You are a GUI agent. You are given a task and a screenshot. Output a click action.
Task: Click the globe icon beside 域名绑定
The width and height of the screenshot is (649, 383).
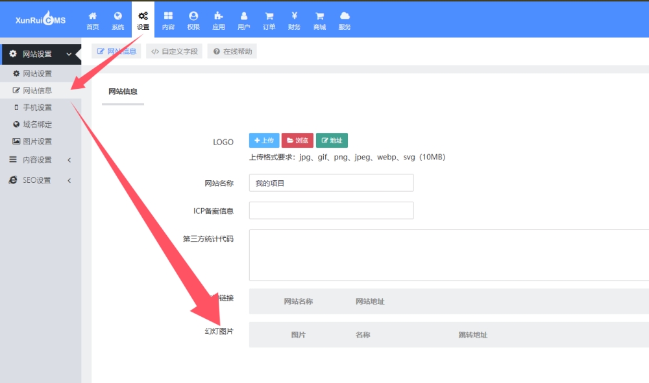click(x=16, y=124)
